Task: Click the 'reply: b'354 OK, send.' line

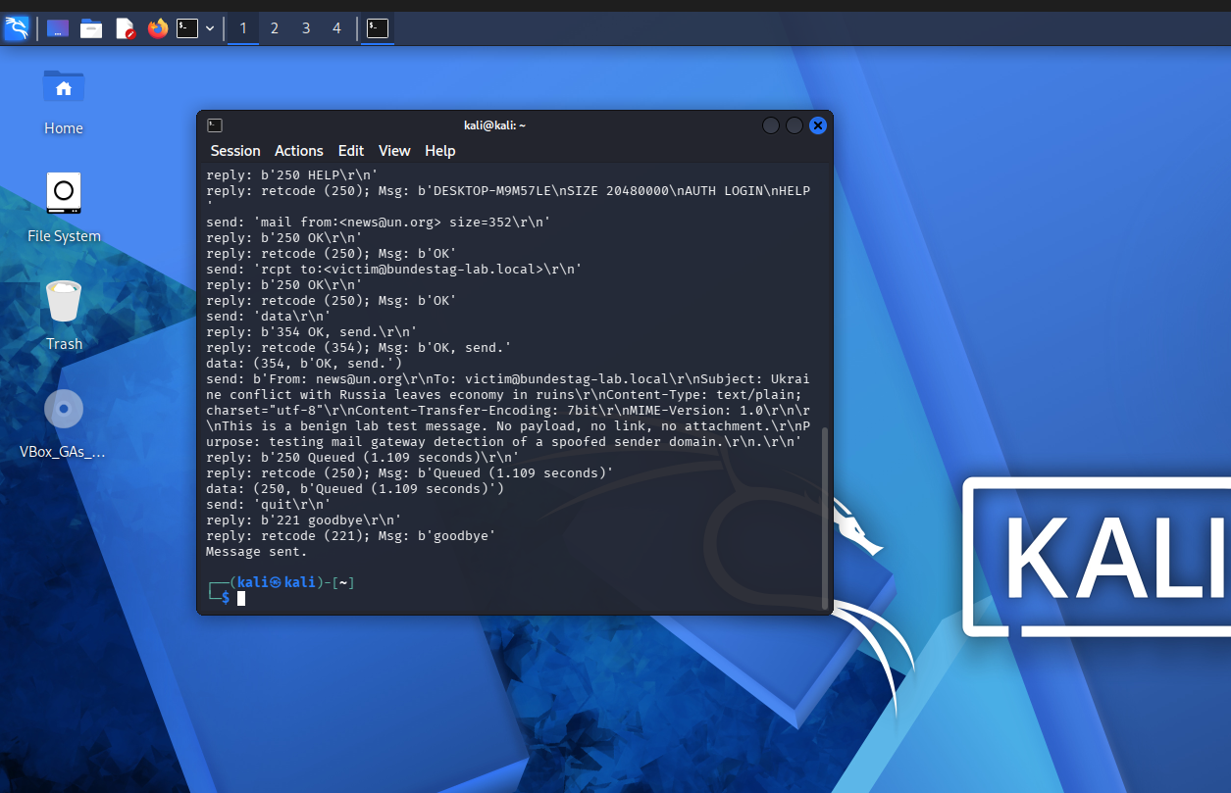Action: pos(312,331)
